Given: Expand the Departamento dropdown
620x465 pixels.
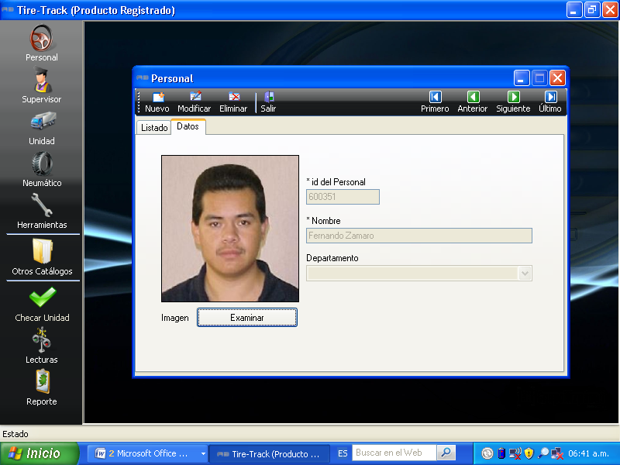Looking at the screenshot, I should (x=525, y=273).
